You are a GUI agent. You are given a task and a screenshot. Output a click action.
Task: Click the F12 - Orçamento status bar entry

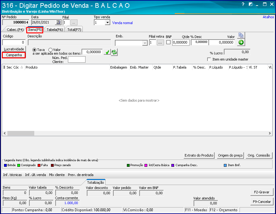224,210
